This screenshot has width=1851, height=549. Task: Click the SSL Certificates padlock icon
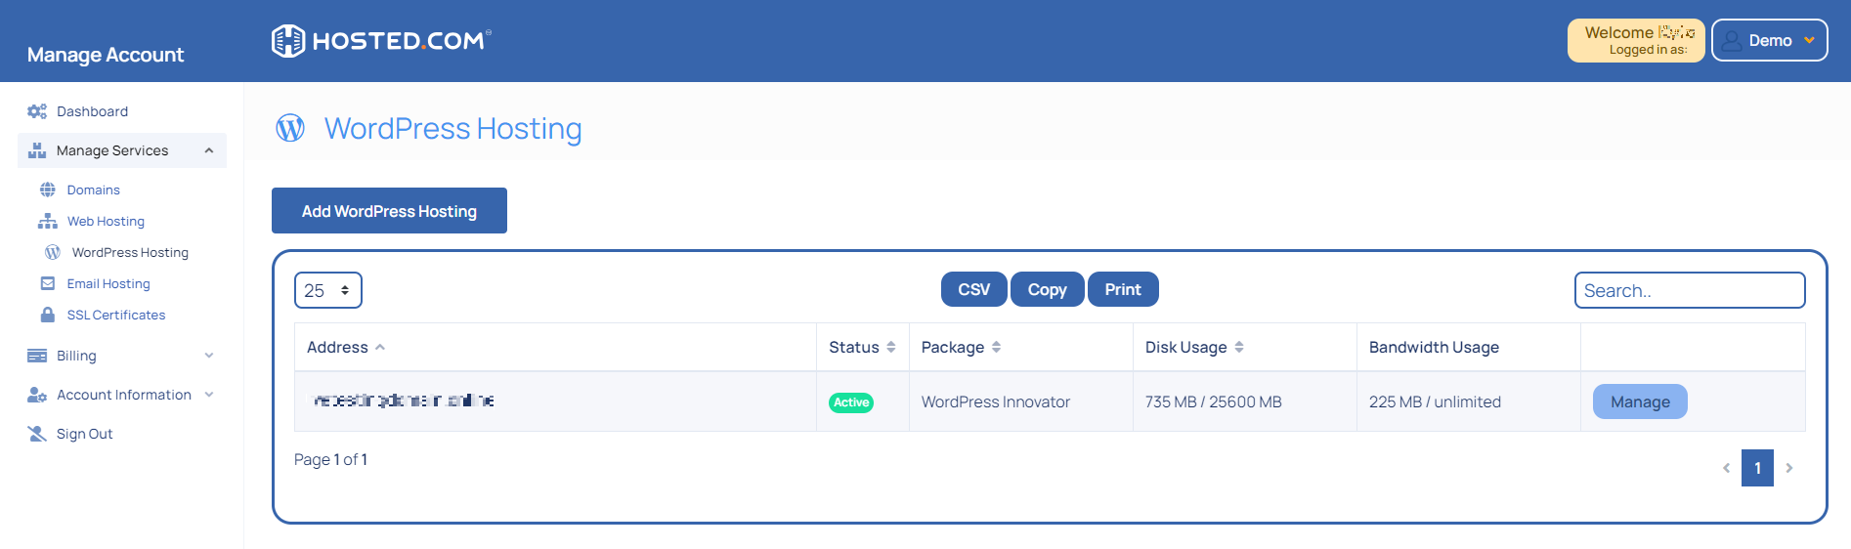tap(47, 315)
